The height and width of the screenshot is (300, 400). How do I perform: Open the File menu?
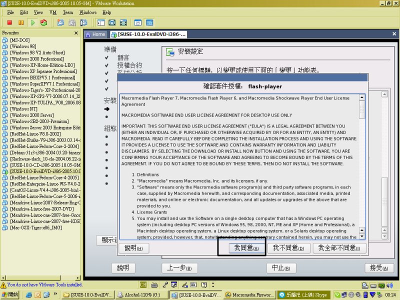[10, 12]
